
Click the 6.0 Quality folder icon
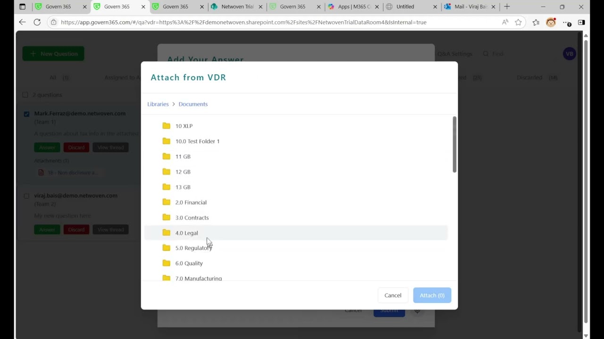(166, 263)
